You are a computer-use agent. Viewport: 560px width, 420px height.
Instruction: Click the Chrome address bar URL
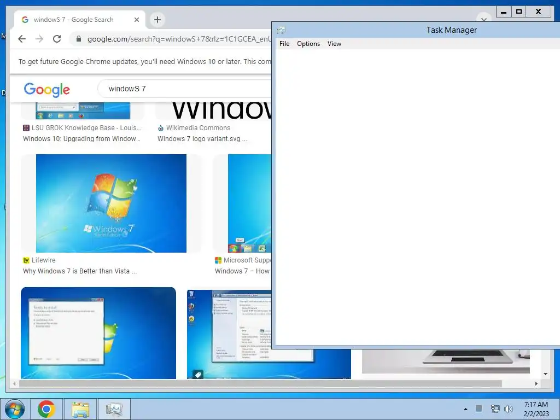(179, 39)
